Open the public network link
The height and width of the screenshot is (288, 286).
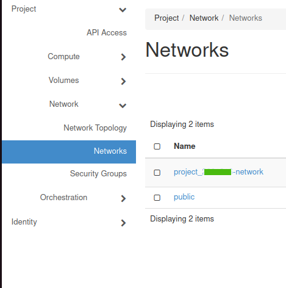[184, 197]
